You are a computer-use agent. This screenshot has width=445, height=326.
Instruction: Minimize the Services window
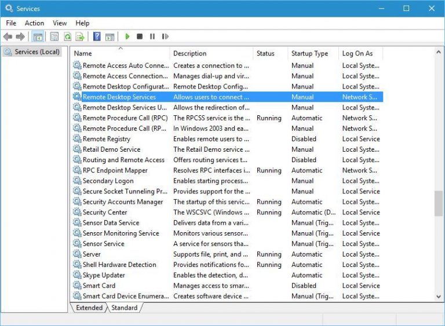tap(381, 8)
